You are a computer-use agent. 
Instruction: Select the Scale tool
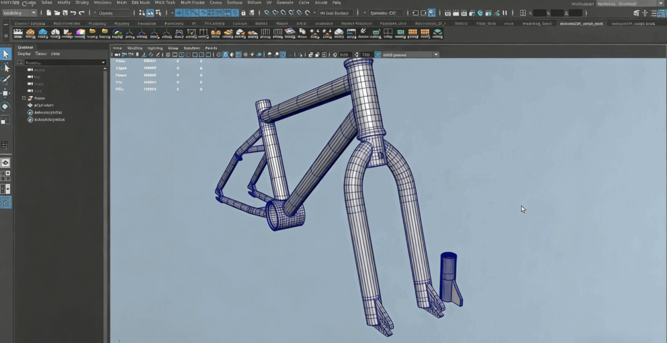coord(6,120)
